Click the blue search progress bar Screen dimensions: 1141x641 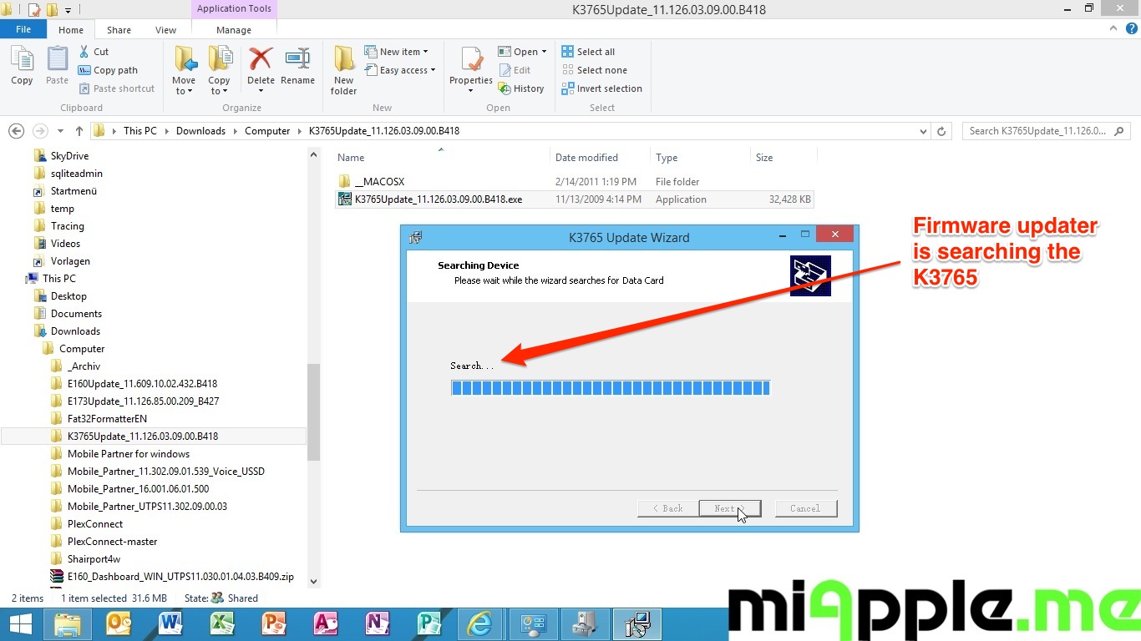click(610, 387)
